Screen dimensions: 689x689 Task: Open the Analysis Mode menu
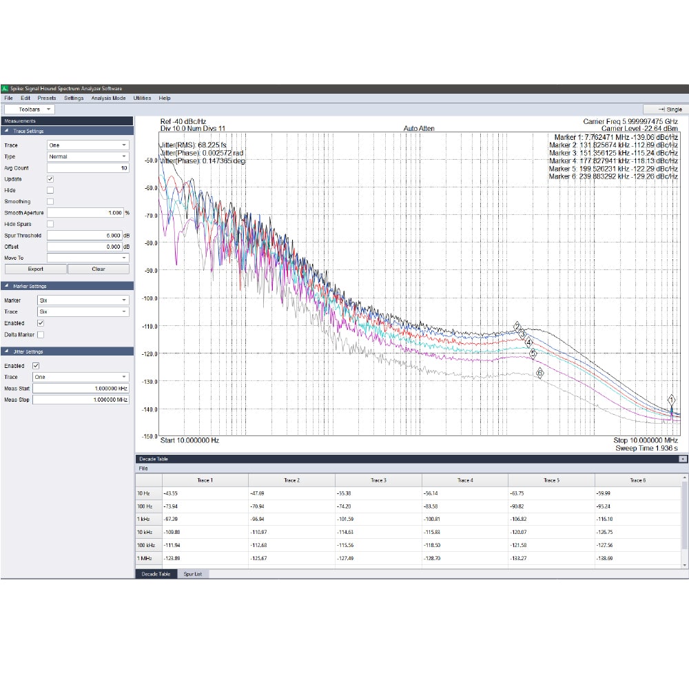coord(109,99)
